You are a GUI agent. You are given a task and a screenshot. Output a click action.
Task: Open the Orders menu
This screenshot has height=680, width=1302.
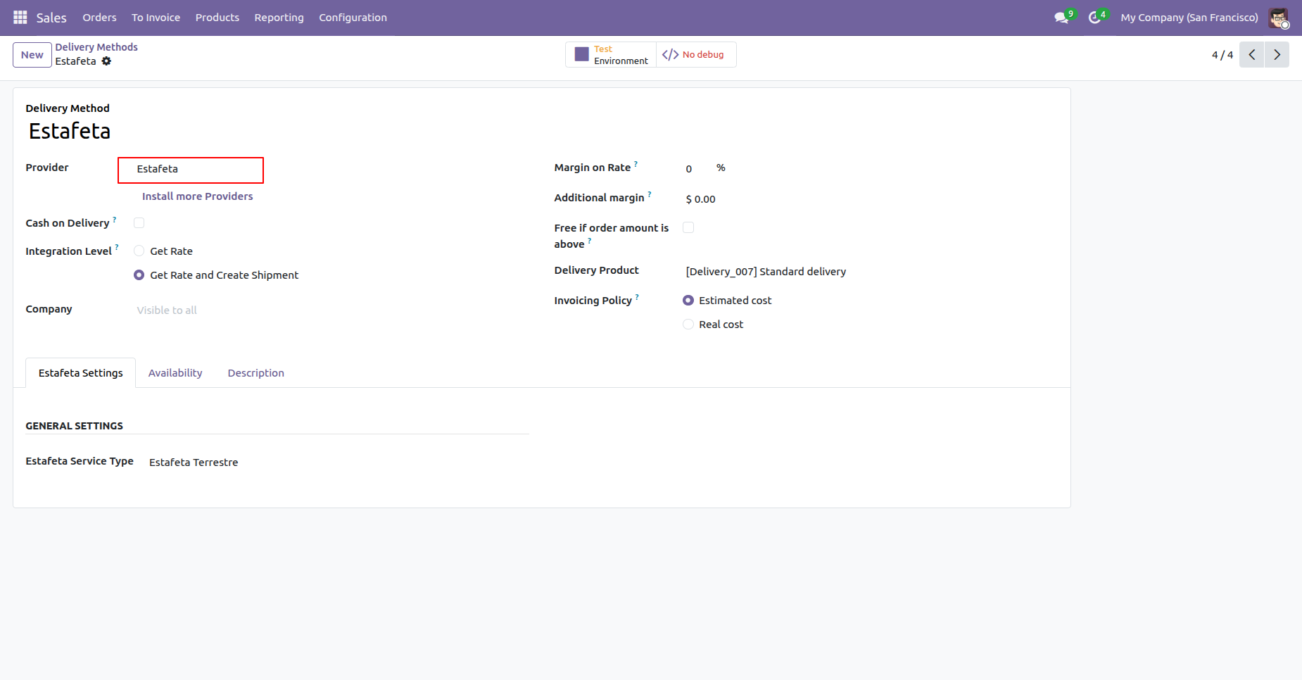tap(99, 18)
